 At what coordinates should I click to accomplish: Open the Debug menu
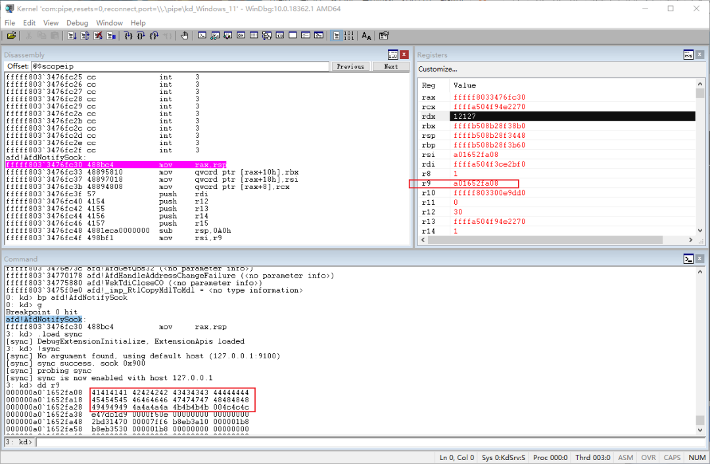77,22
